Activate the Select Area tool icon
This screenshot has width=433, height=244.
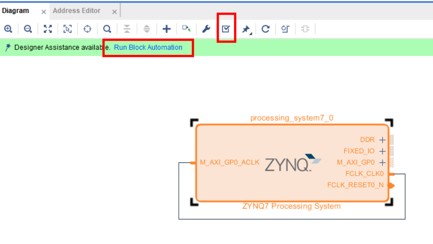tap(68, 29)
